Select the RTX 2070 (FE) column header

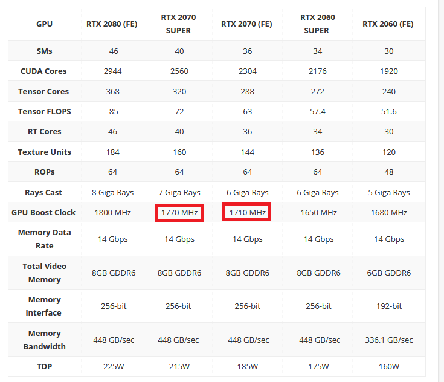coord(246,24)
